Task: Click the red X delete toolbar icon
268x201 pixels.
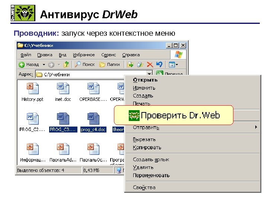Action: tap(150, 64)
